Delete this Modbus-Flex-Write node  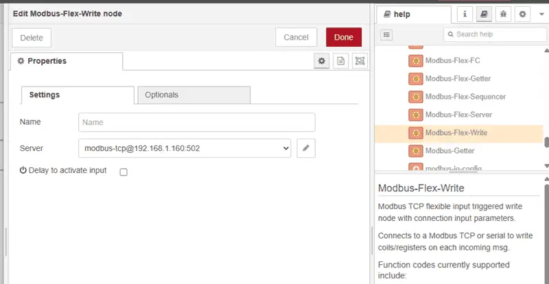click(x=32, y=38)
